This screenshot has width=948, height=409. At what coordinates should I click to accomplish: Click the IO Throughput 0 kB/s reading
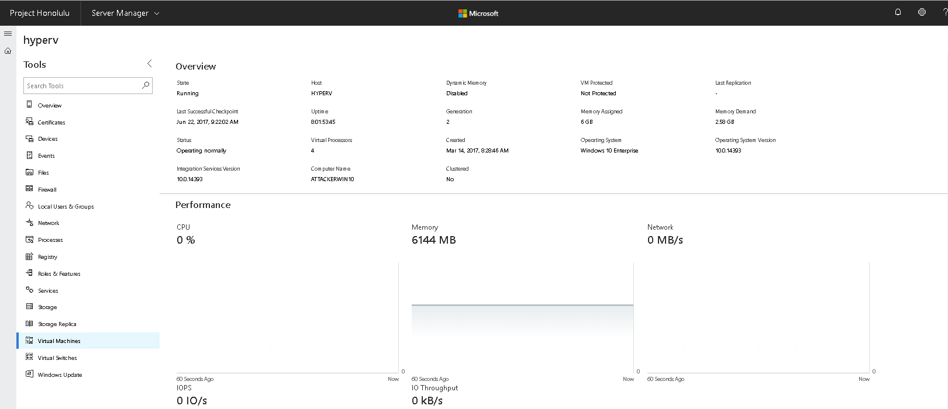[427, 401]
